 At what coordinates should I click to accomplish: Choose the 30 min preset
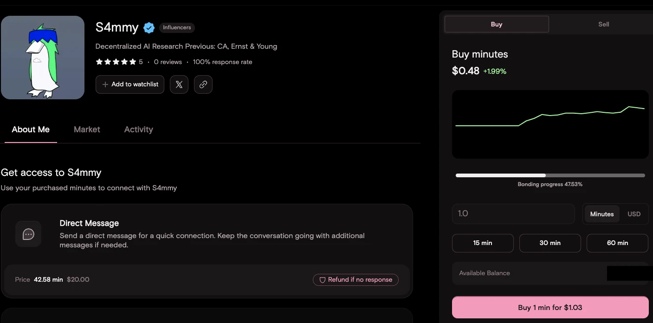pyautogui.click(x=550, y=243)
